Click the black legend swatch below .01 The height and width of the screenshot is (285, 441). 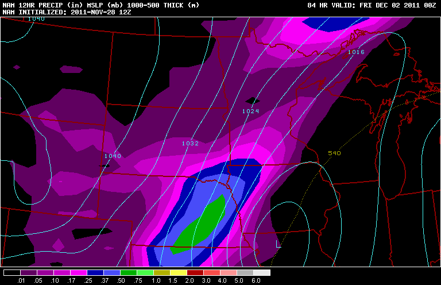click(12, 272)
